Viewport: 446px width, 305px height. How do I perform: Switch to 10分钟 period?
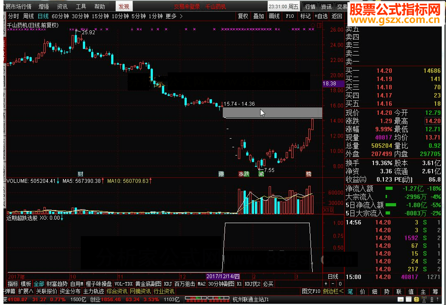120,16
